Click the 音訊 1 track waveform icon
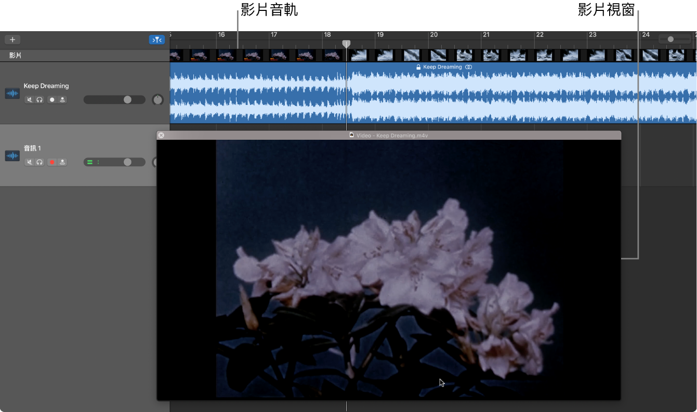697x412 pixels. pos(12,155)
